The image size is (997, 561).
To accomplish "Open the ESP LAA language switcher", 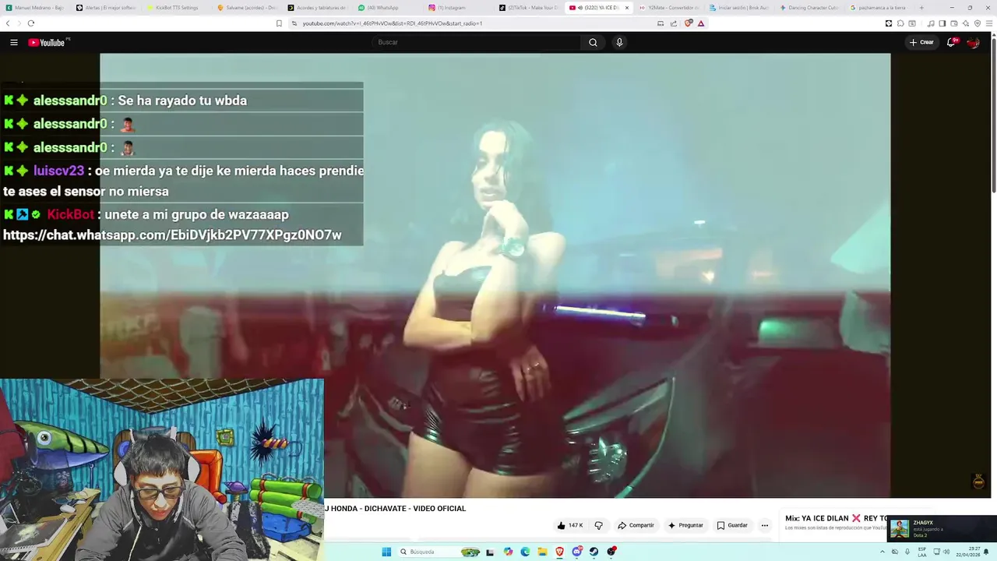I will tap(922, 552).
